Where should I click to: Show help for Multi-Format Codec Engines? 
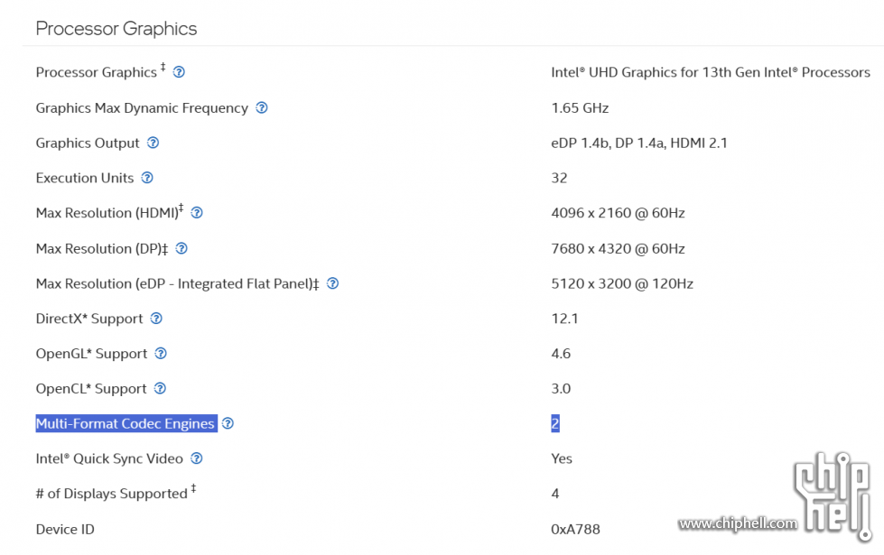pos(228,423)
